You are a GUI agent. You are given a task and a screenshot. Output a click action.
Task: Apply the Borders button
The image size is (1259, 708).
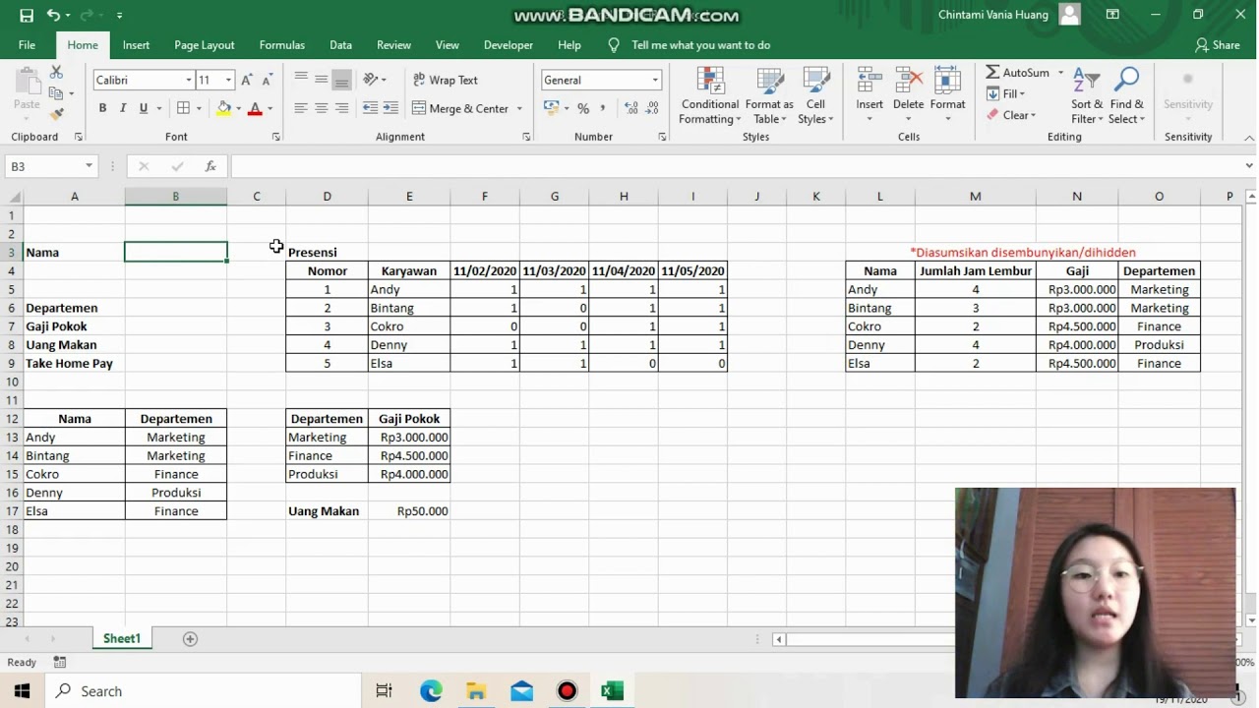click(x=183, y=108)
